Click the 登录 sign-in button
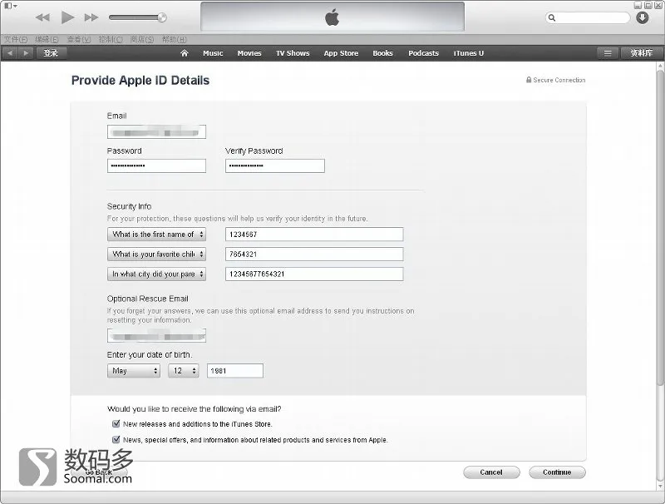665x504 pixels. point(51,53)
